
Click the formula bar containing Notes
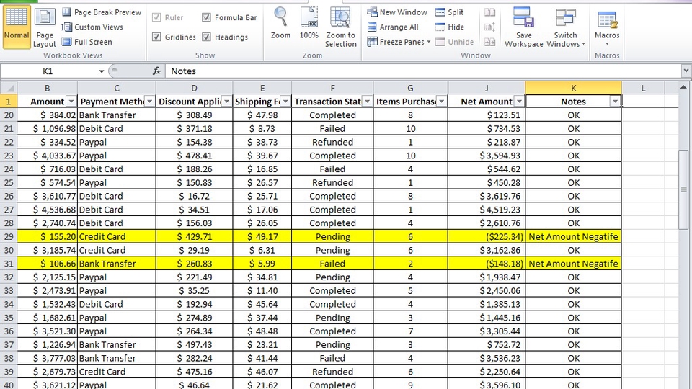coord(423,71)
